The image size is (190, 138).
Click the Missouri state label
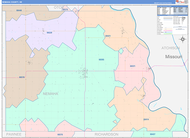pyautogui.click(x=174, y=56)
